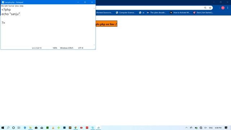Open the 'Slack | Get Started' bookmark
The height and width of the screenshot is (130, 231).
(x=203, y=13)
